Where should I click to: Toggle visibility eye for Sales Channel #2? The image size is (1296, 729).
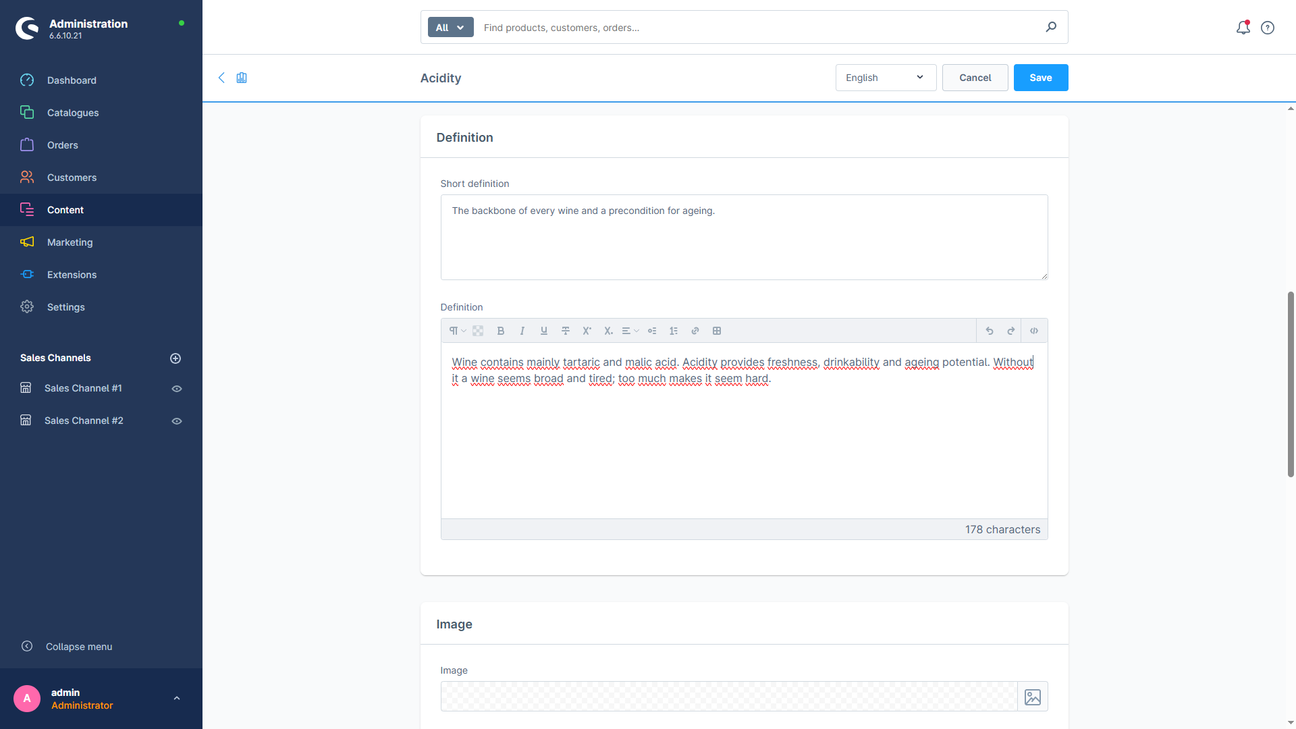pos(177,421)
